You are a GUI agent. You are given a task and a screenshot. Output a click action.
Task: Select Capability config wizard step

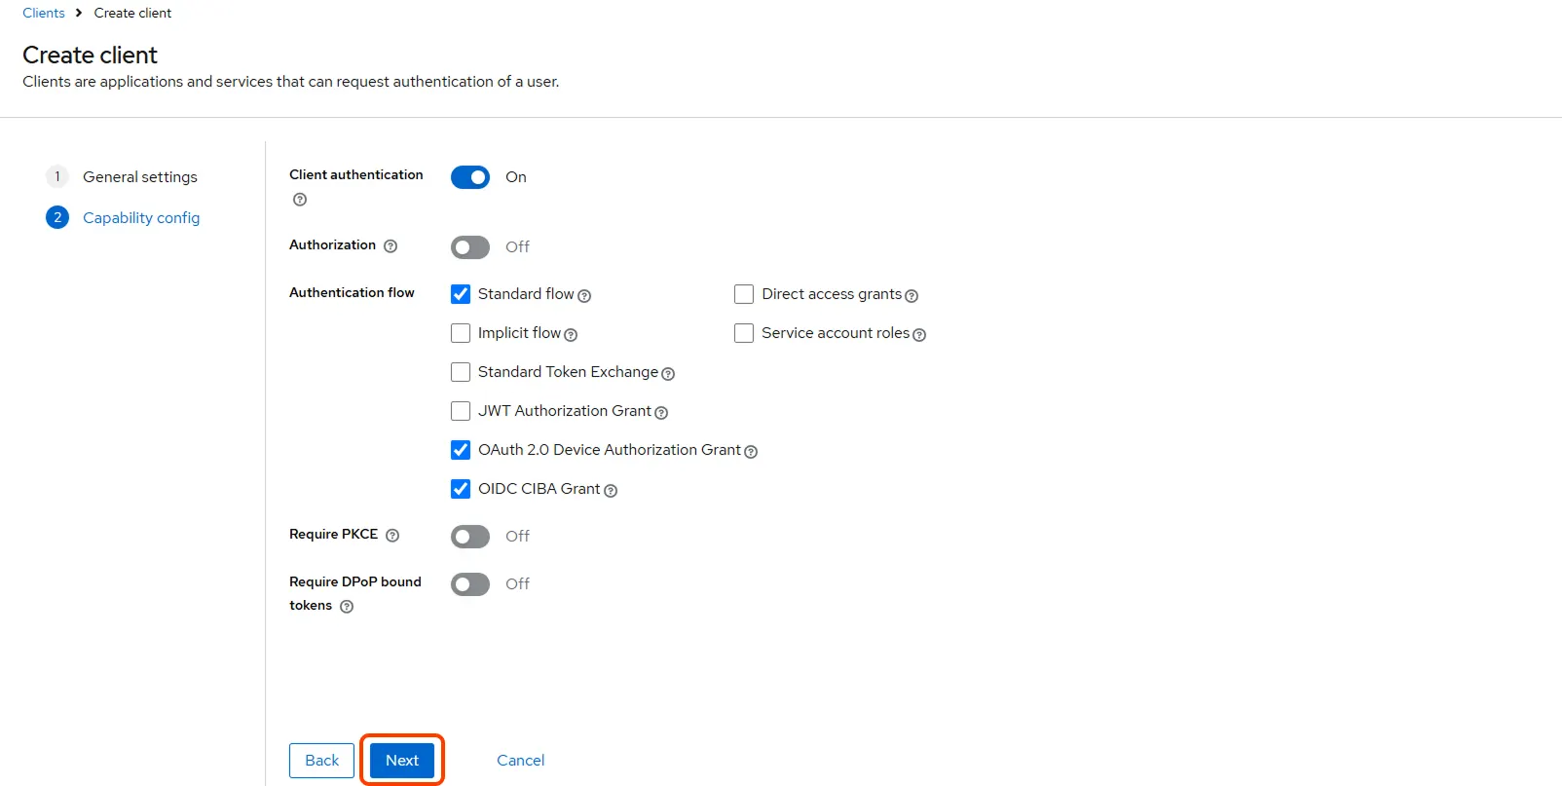(x=123, y=218)
